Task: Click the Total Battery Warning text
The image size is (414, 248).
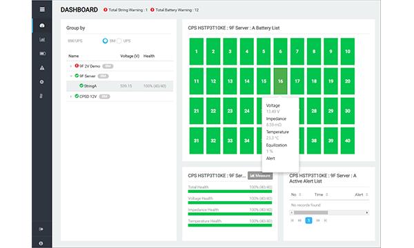Action: (177, 10)
